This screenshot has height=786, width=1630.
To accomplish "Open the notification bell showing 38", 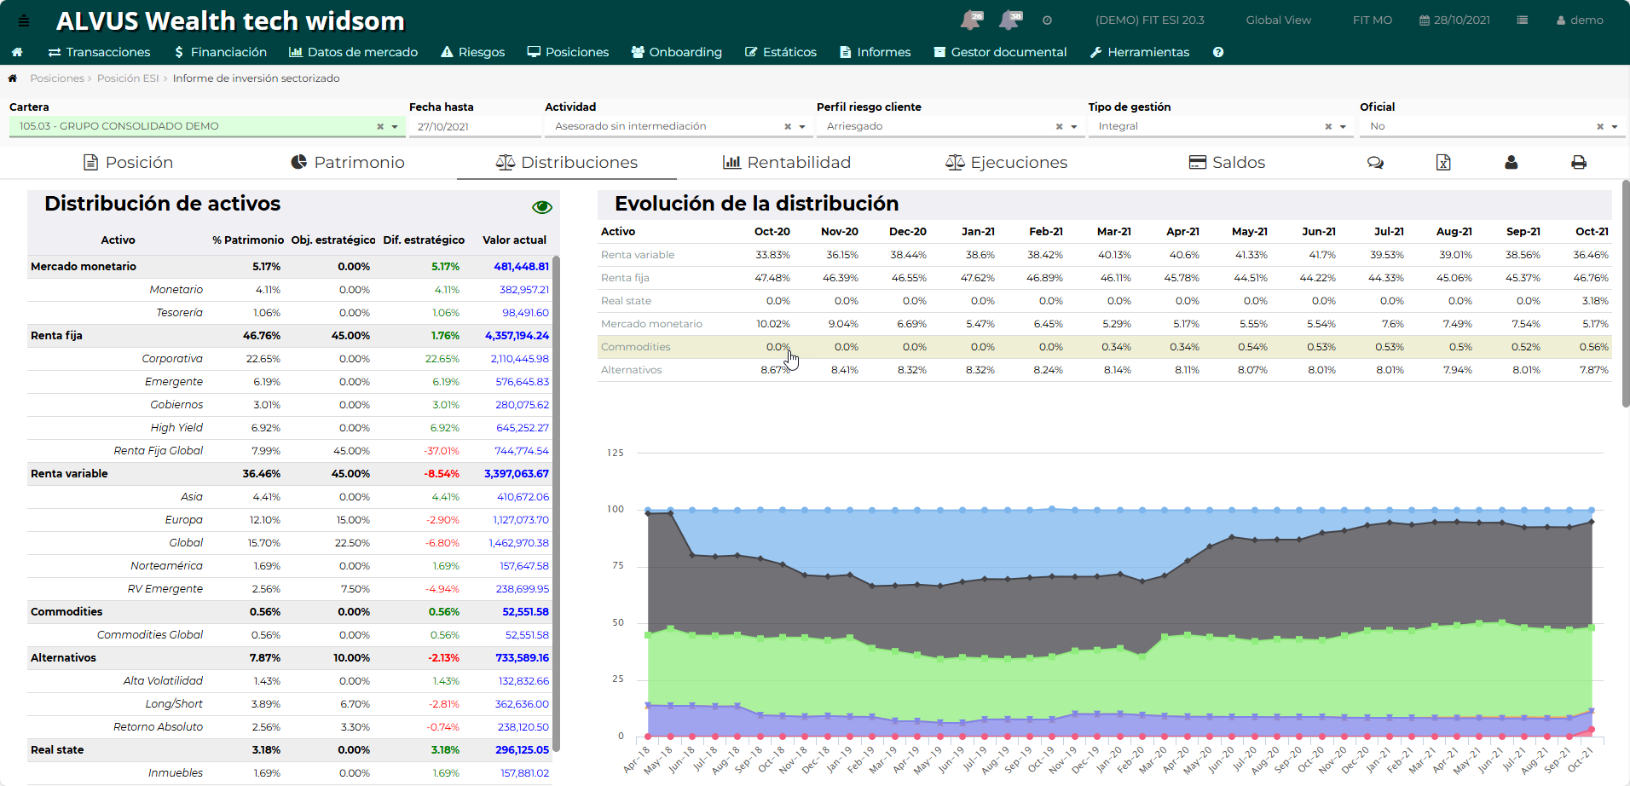I will tap(1009, 20).
